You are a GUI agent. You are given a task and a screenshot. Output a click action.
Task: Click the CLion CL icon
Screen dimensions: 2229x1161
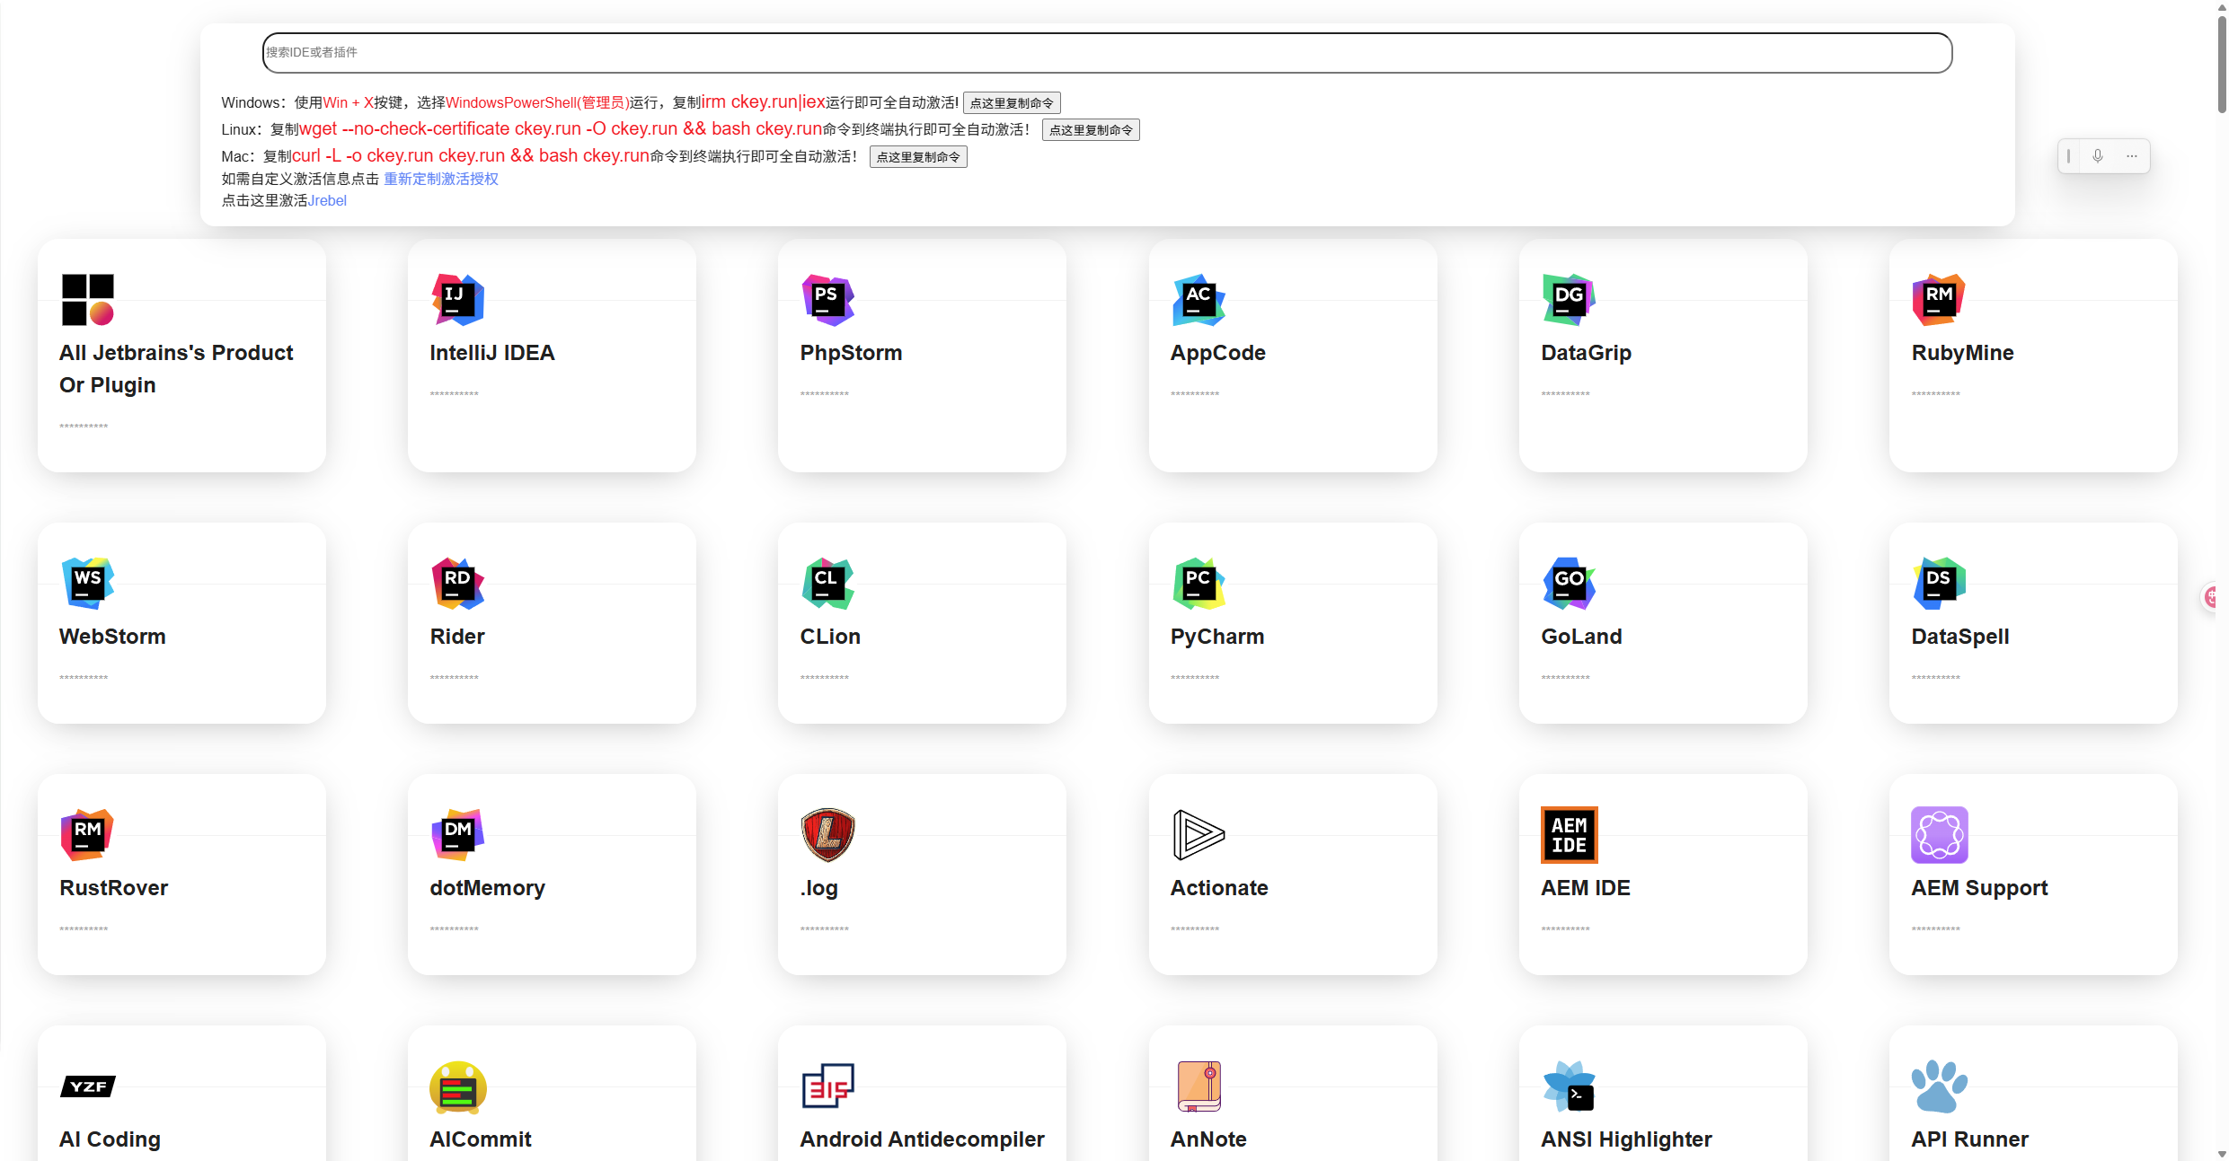click(x=828, y=584)
